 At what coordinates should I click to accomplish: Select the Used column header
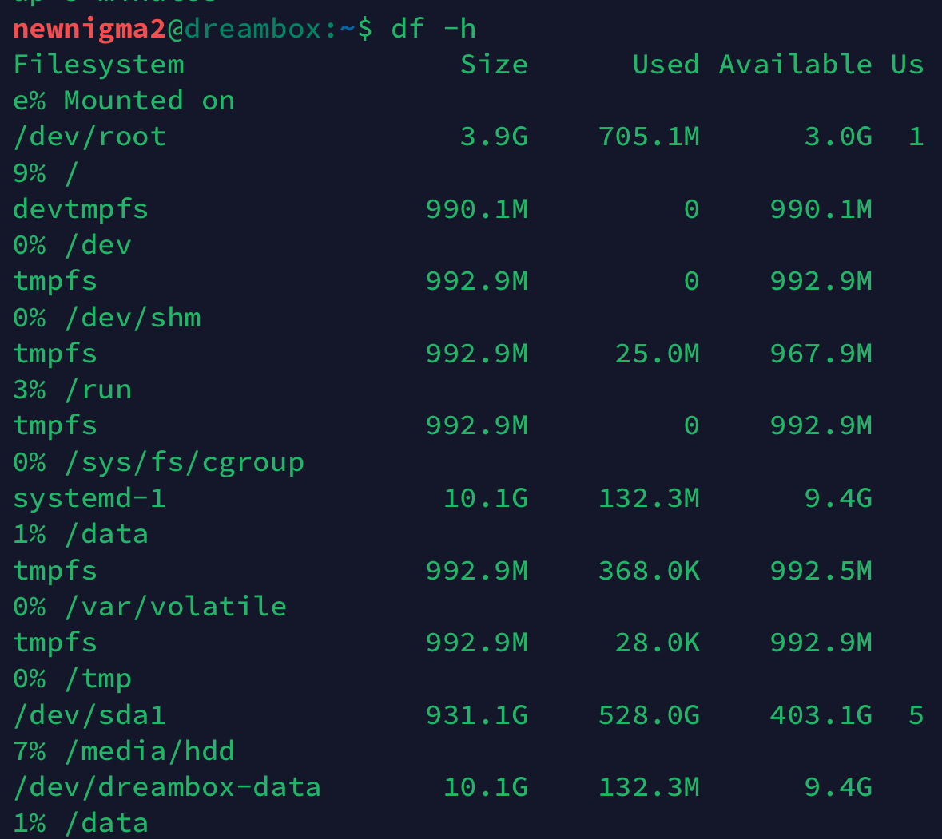(665, 65)
